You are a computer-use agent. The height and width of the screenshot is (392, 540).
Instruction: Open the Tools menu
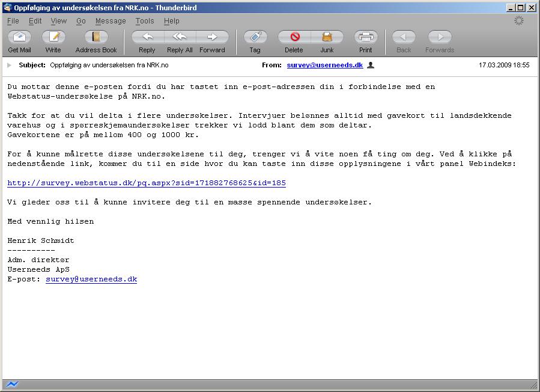[x=145, y=21]
